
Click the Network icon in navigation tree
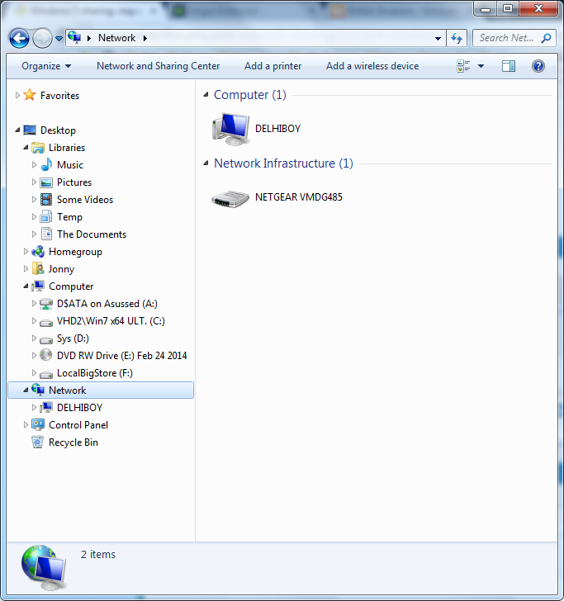point(38,390)
